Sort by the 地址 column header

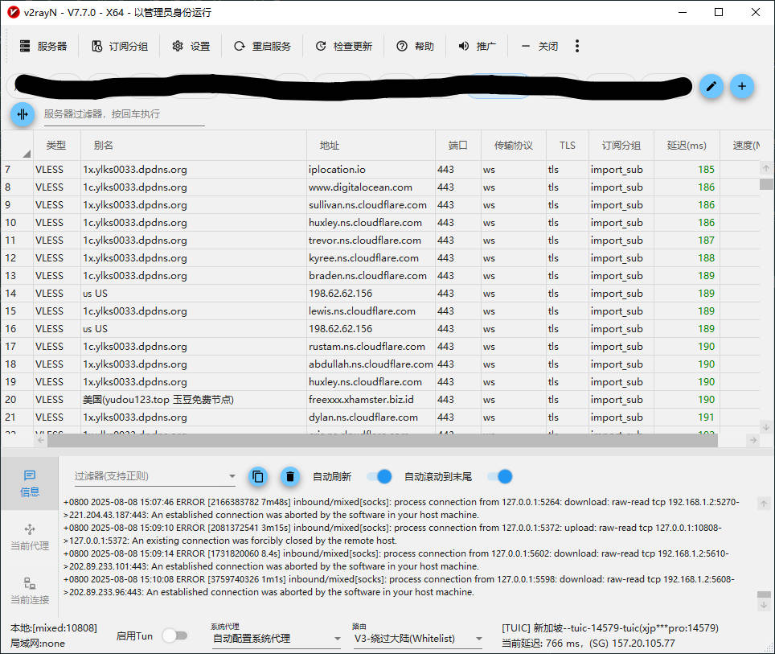pyautogui.click(x=371, y=146)
